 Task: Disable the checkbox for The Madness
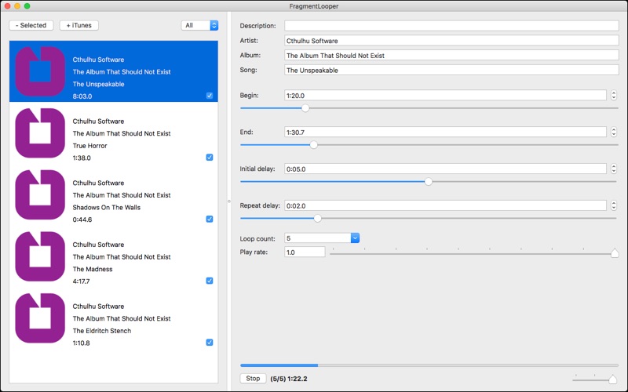[x=209, y=281]
